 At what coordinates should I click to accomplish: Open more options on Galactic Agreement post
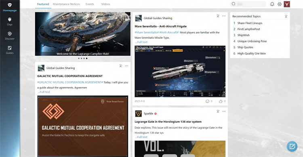tap(126, 66)
